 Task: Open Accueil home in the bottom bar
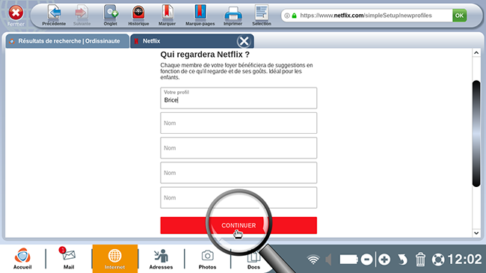click(22, 259)
